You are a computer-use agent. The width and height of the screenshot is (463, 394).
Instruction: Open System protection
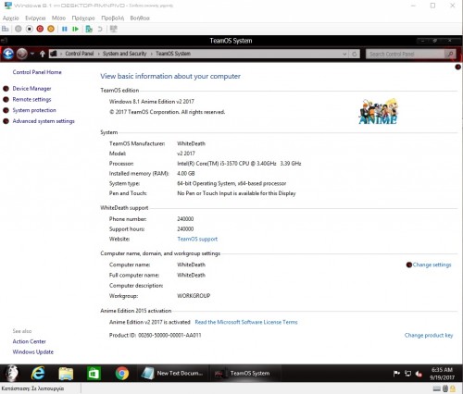pos(34,110)
